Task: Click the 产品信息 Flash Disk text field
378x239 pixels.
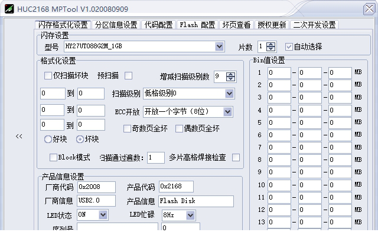Action: (195, 201)
